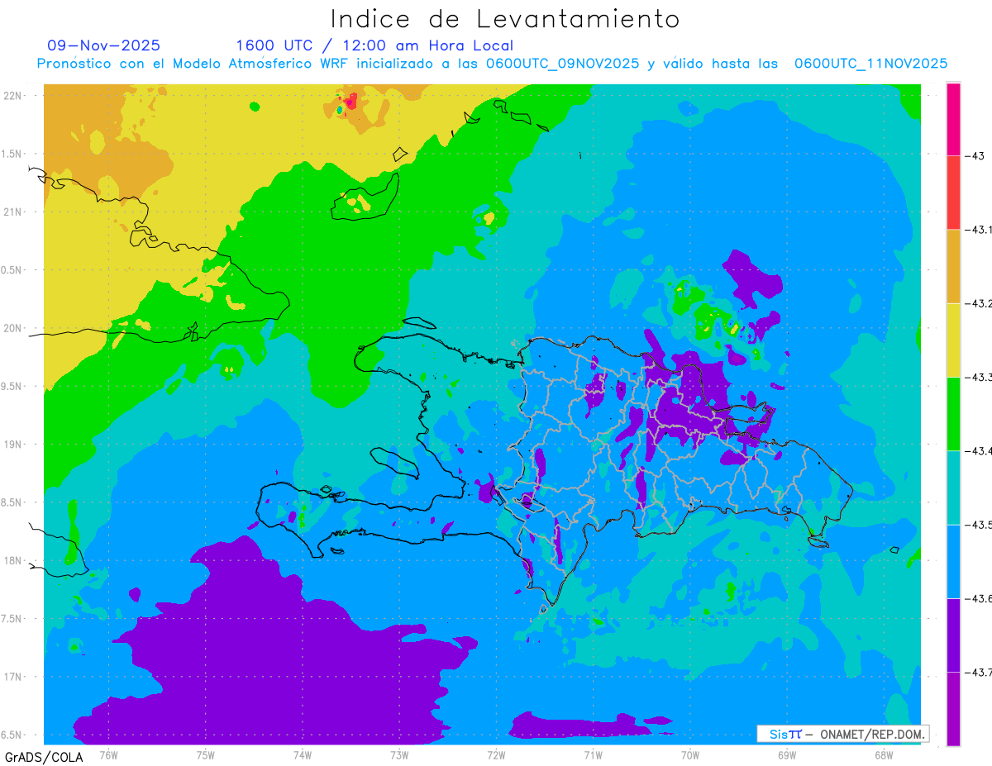992x766 pixels.
Task: Click longitude axis label '73W'
Action: pyautogui.click(x=399, y=754)
